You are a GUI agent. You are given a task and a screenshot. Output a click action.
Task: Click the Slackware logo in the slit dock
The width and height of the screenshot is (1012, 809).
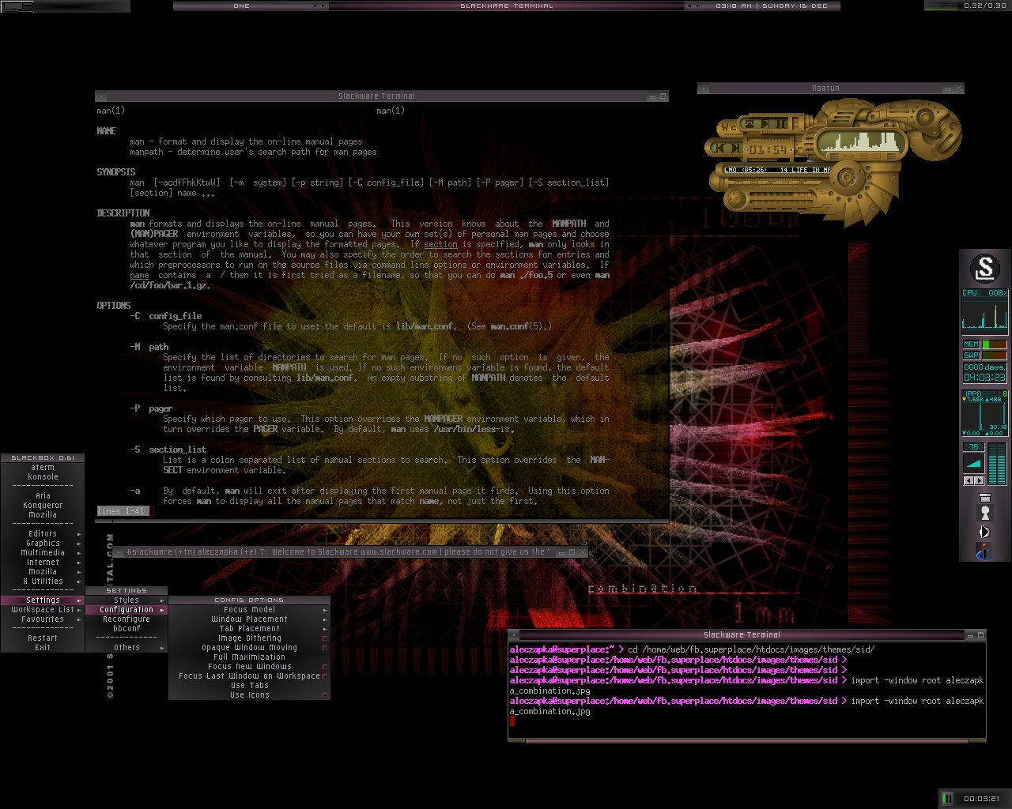click(x=984, y=269)
